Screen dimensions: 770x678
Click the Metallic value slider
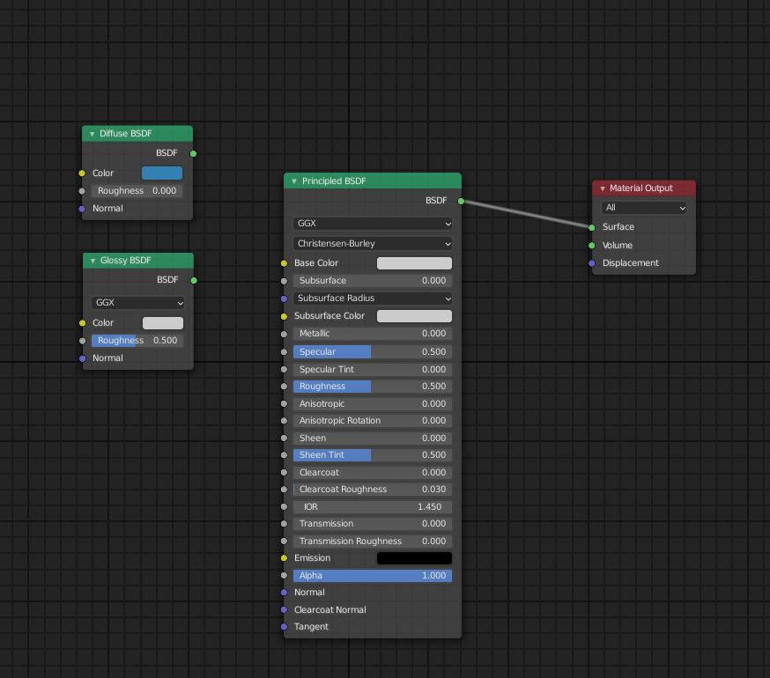[373, 334]
